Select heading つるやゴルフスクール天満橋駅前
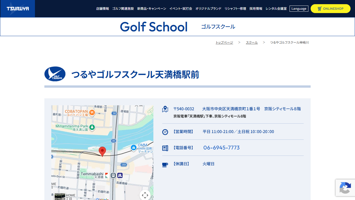 [x=135, y=74]
